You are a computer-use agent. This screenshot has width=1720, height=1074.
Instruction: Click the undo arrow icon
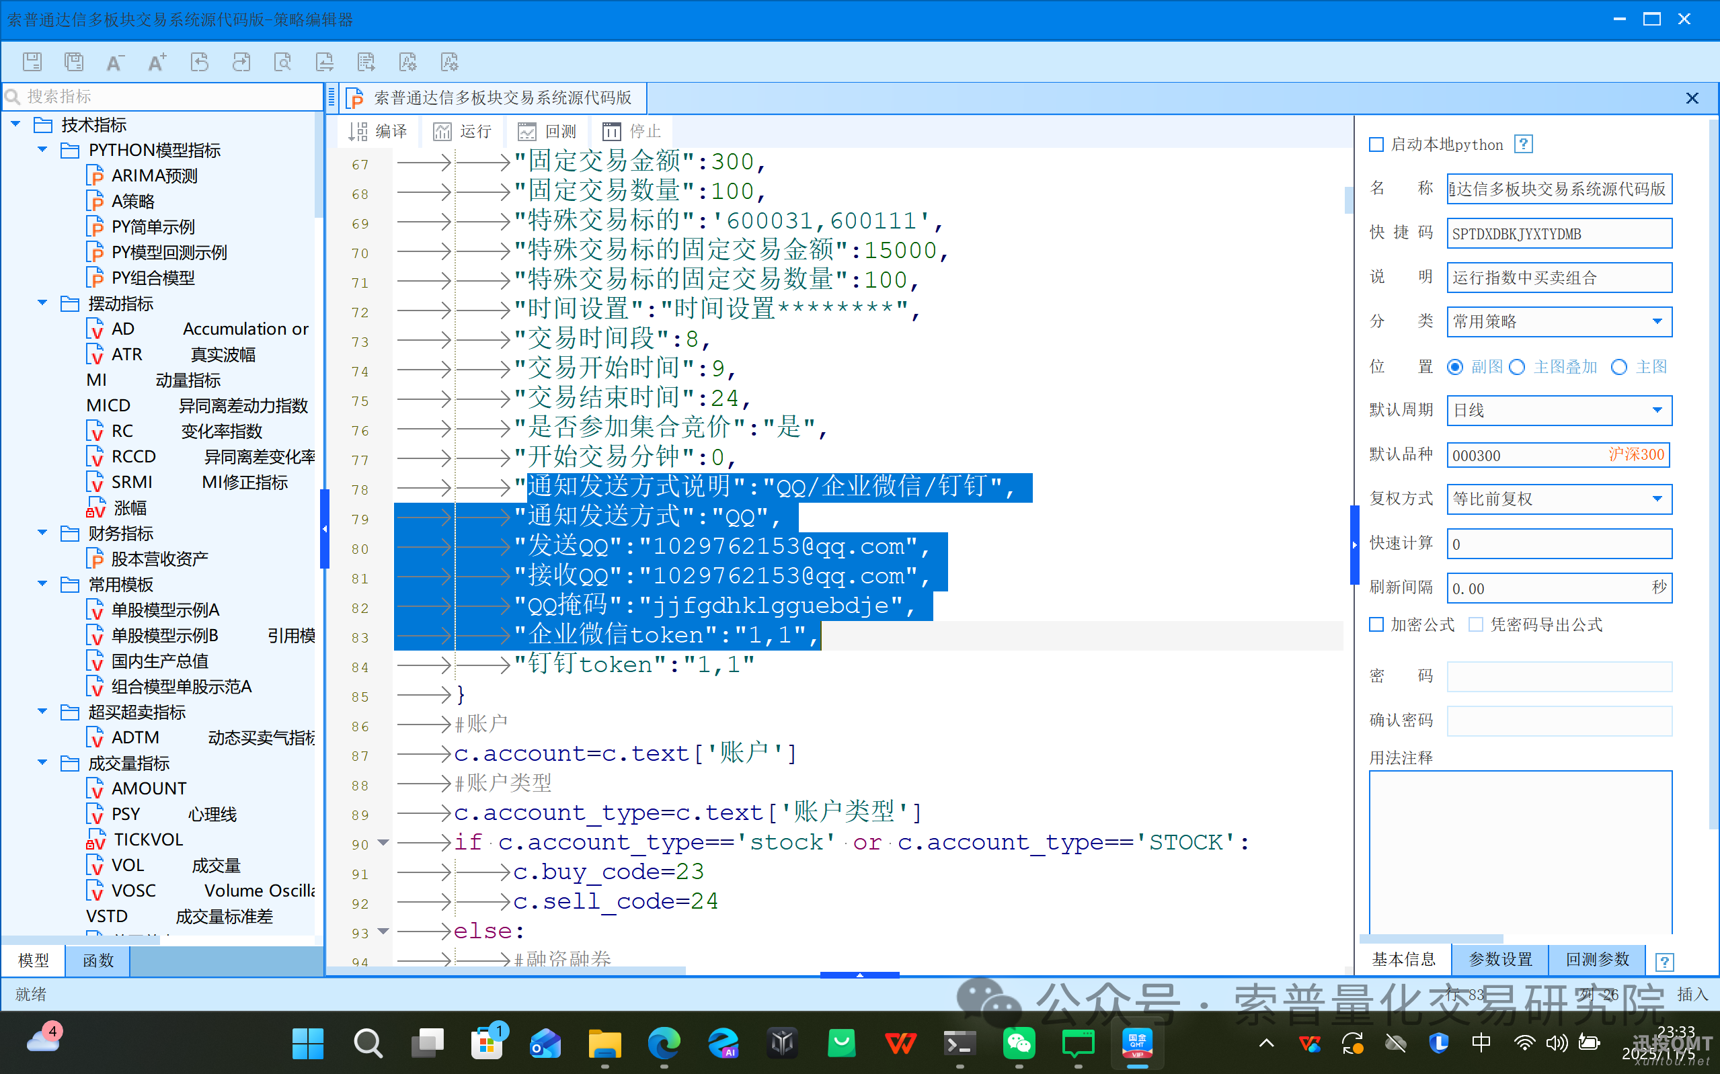coord(200,62)
